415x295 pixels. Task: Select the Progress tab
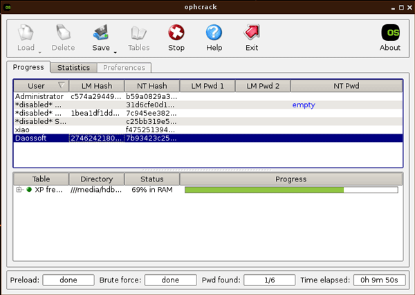point(28,67)
